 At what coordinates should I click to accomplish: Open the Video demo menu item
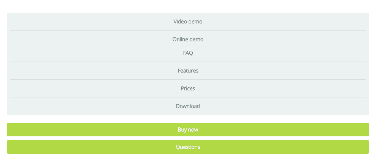(x=188, y=22)
